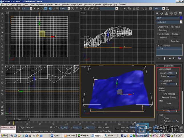Click the Strength spinner arrows
Screen dimensions: 184x138
click(x=177, y=73)
